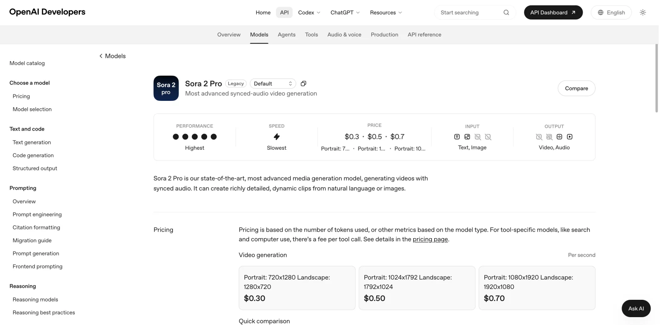The image size is (663, 325).
Task: Select the Models tab
Action: pos(259,35)
